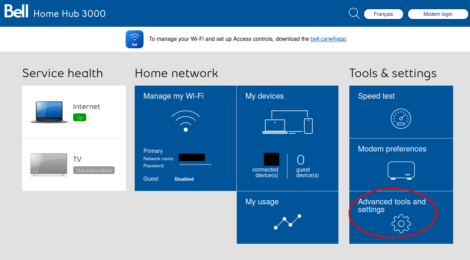
Task: Open the Modem login button
Action: [438, 14]
